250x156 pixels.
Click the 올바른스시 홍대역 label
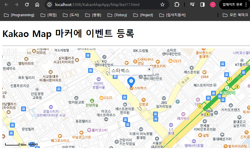(204, 55)
